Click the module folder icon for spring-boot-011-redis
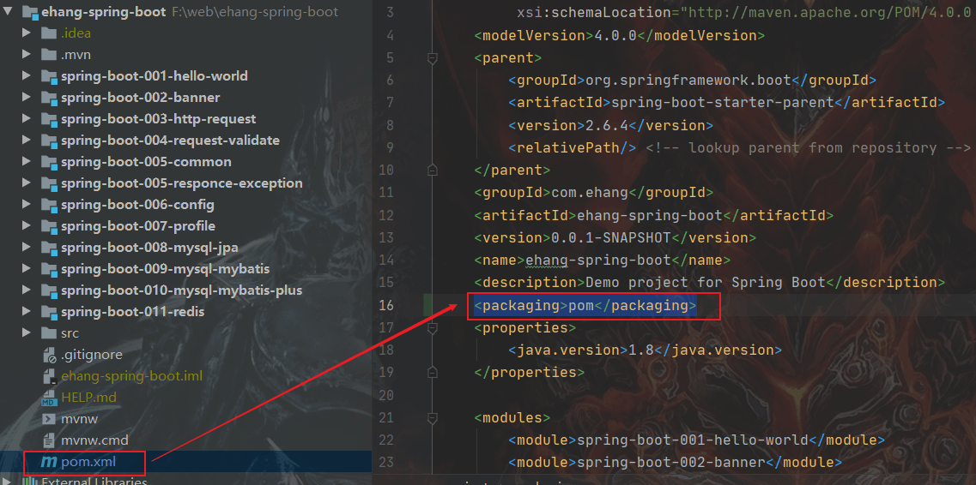Image resolution: width=976 pixels, height=485 pixels. pyautogui.click(x=49, y=312)
